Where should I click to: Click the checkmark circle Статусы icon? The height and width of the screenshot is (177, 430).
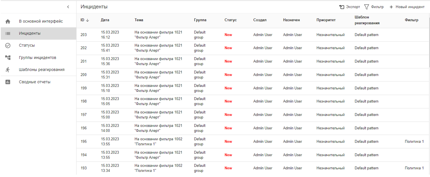pos(8,46)
